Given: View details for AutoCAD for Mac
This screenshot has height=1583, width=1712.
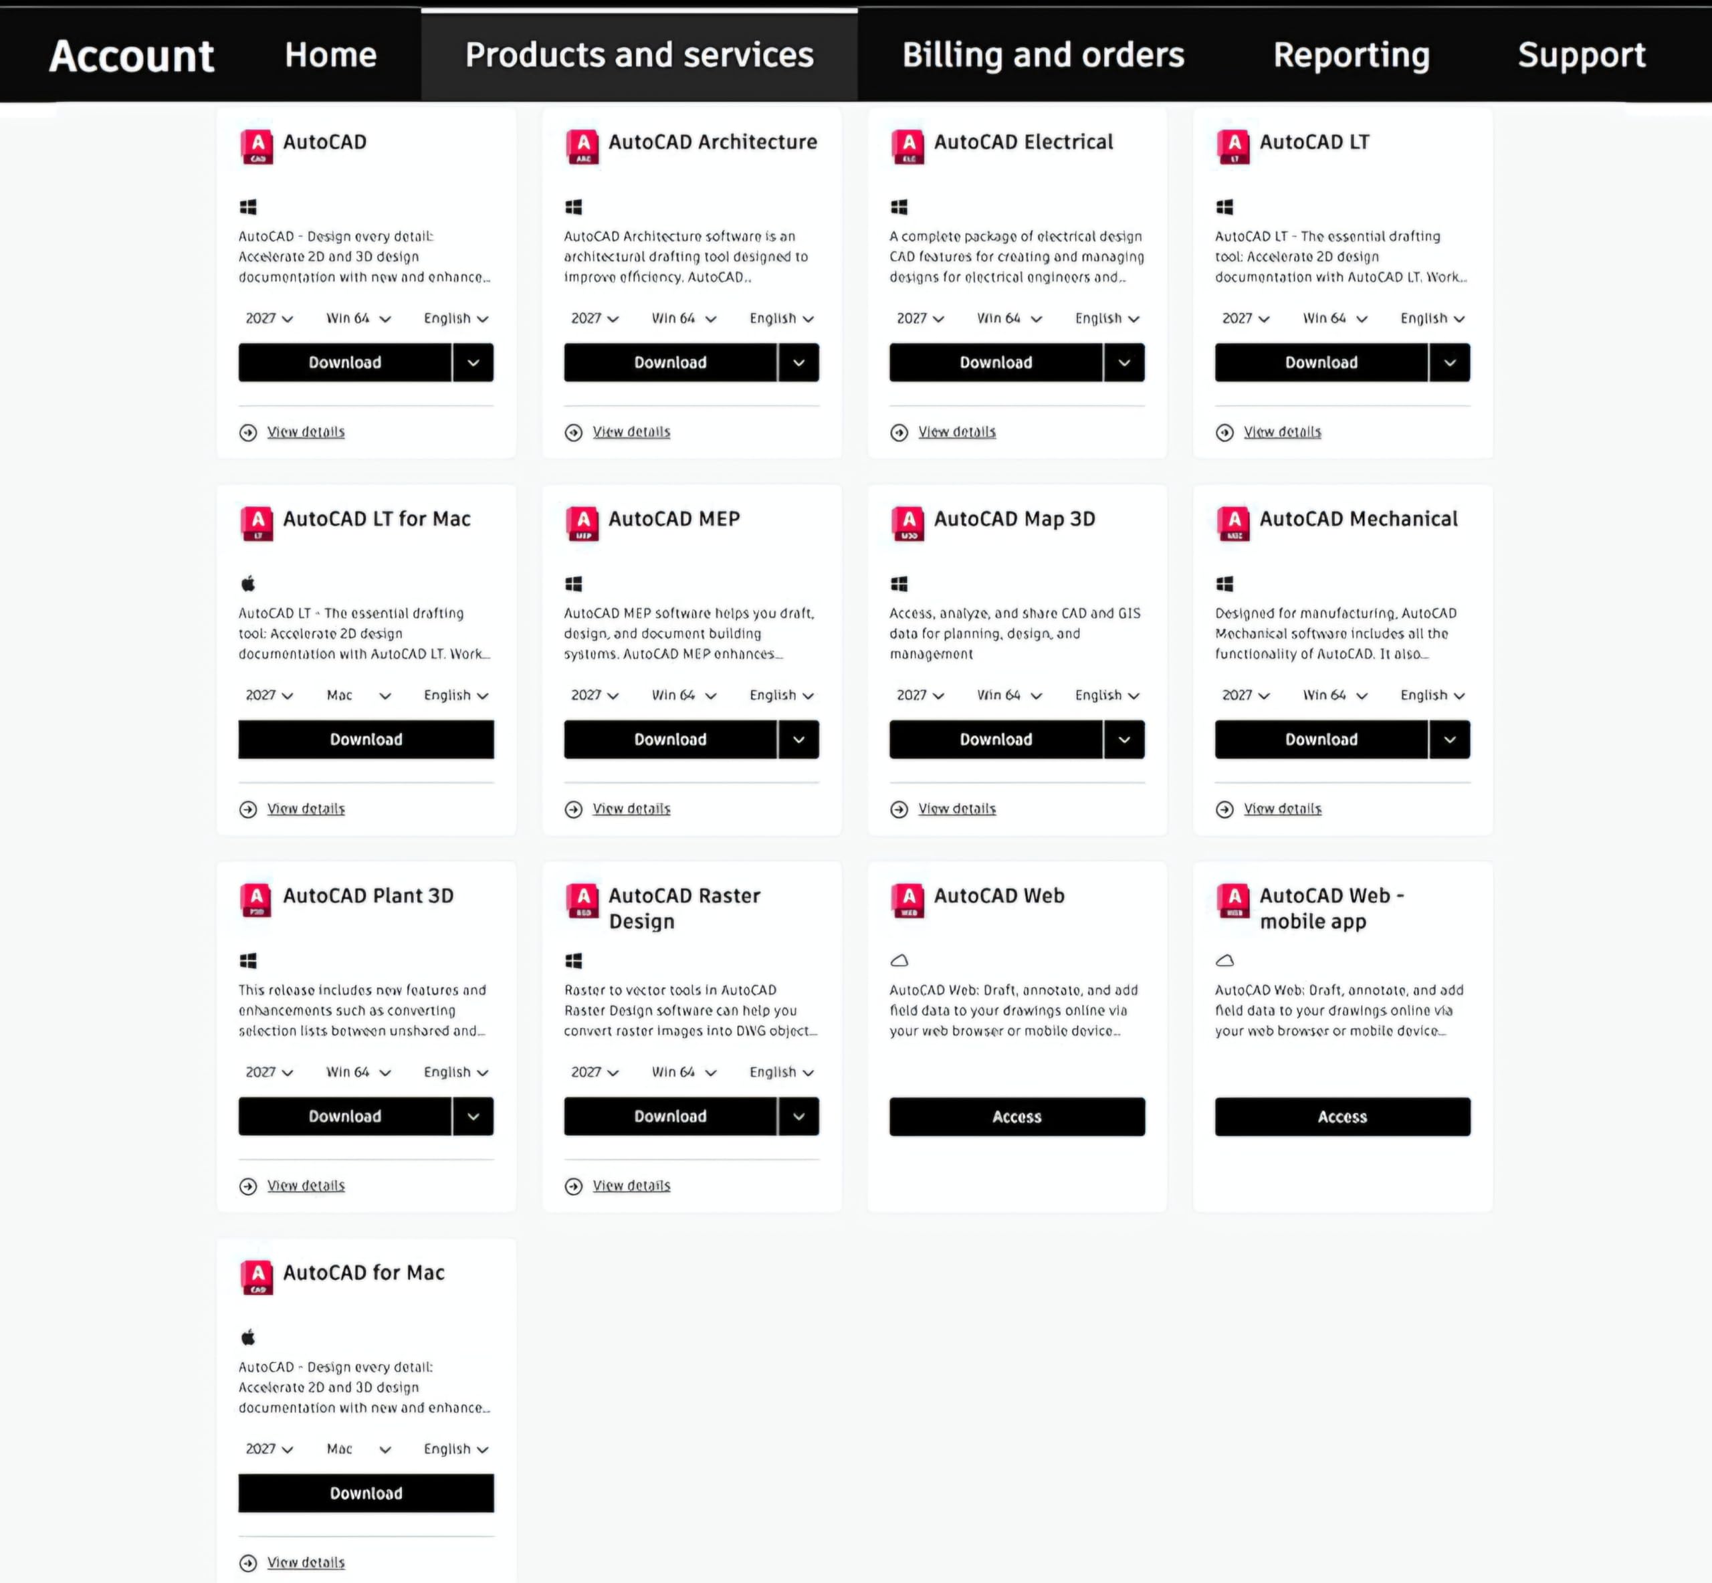Looking at the screenshot, I should [306, 1562].
